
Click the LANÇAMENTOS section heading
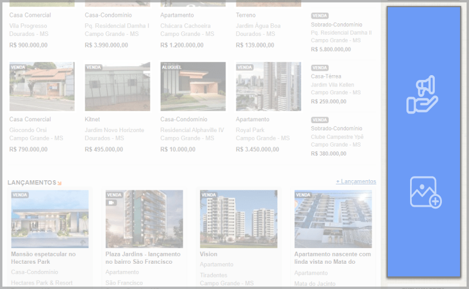(32, 182)
